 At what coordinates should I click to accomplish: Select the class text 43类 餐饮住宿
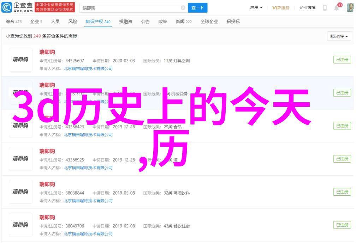177,226
